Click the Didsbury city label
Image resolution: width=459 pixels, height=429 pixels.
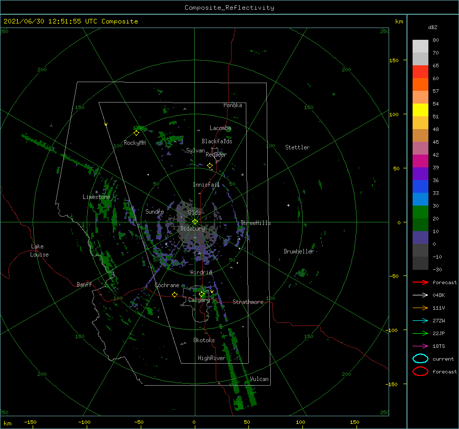coord(192,229)
